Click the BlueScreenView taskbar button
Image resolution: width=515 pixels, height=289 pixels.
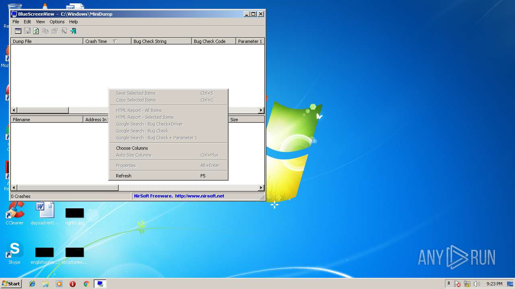coord(100,284)
